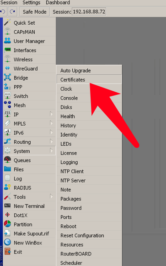166x266 pixels.
Task: Expand the IPv6 submenu arrow
Action: point(51,132)
